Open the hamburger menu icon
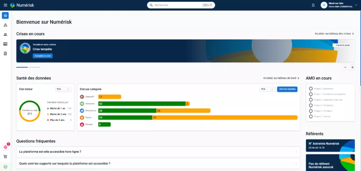This screenshot has width=361, height=171. tap(6, 5)
